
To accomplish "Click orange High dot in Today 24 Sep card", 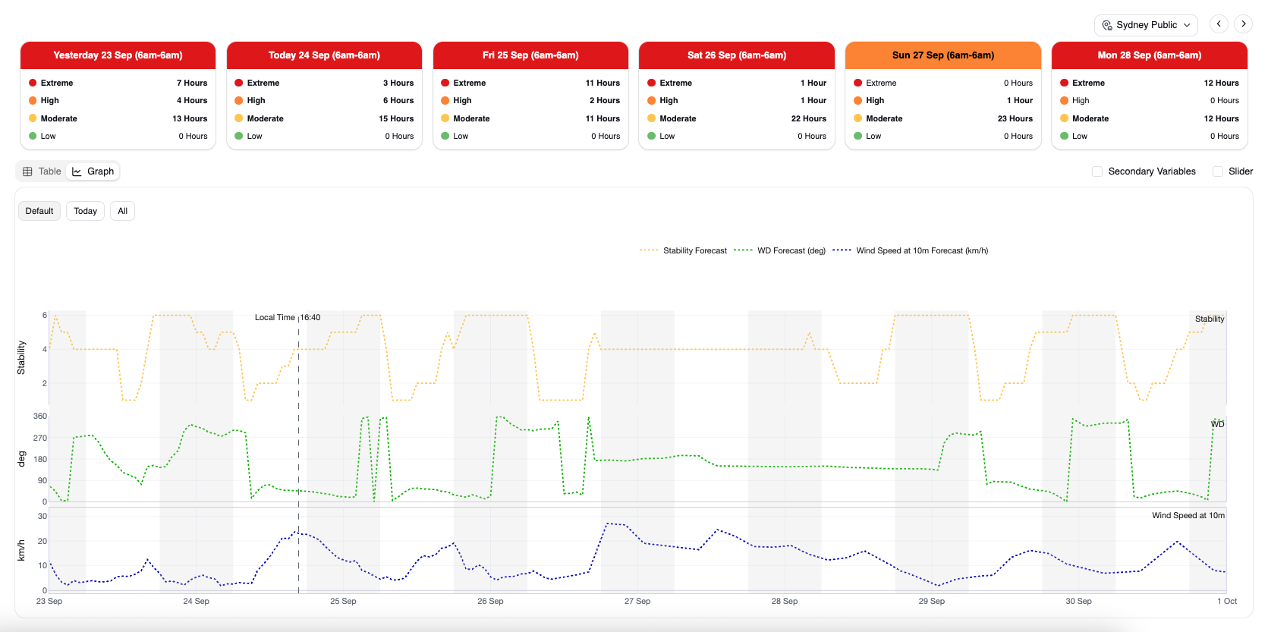I will coord(239,100).
